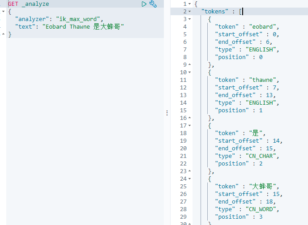
Task: Fold the thawne token object at line 10
Action: 189,72
